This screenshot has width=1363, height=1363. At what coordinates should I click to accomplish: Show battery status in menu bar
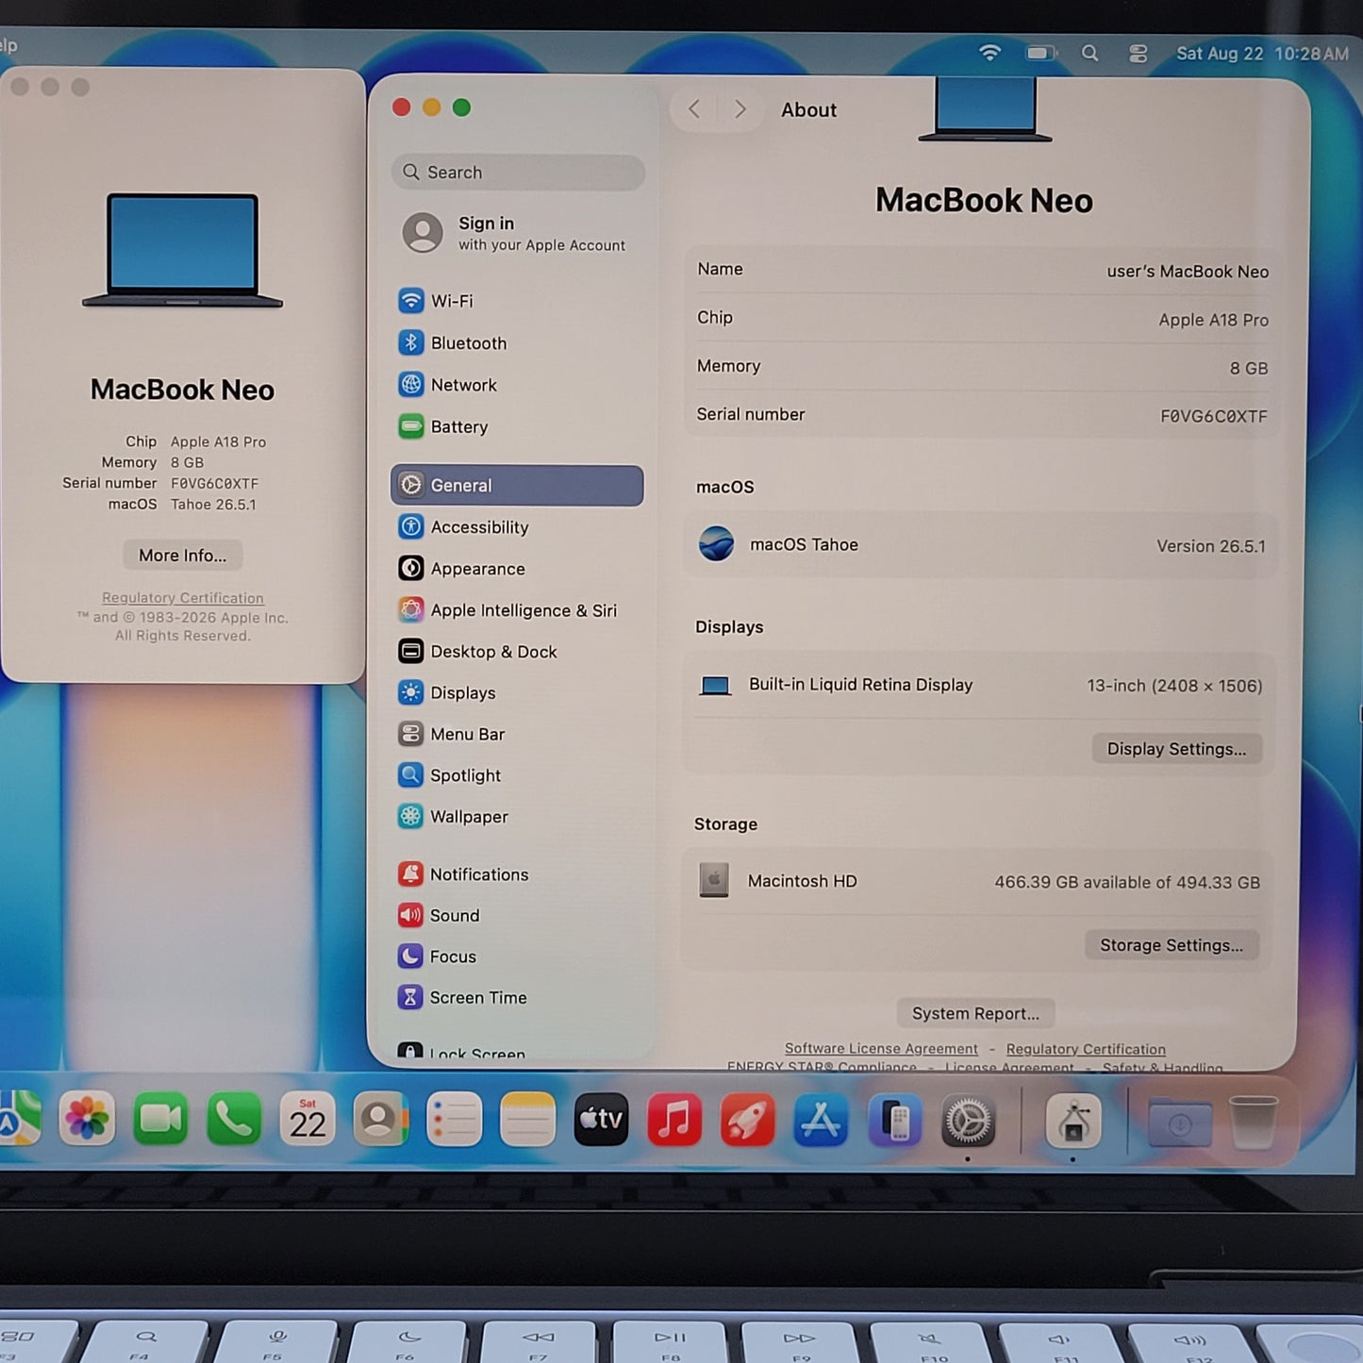tap(1040, 53)
